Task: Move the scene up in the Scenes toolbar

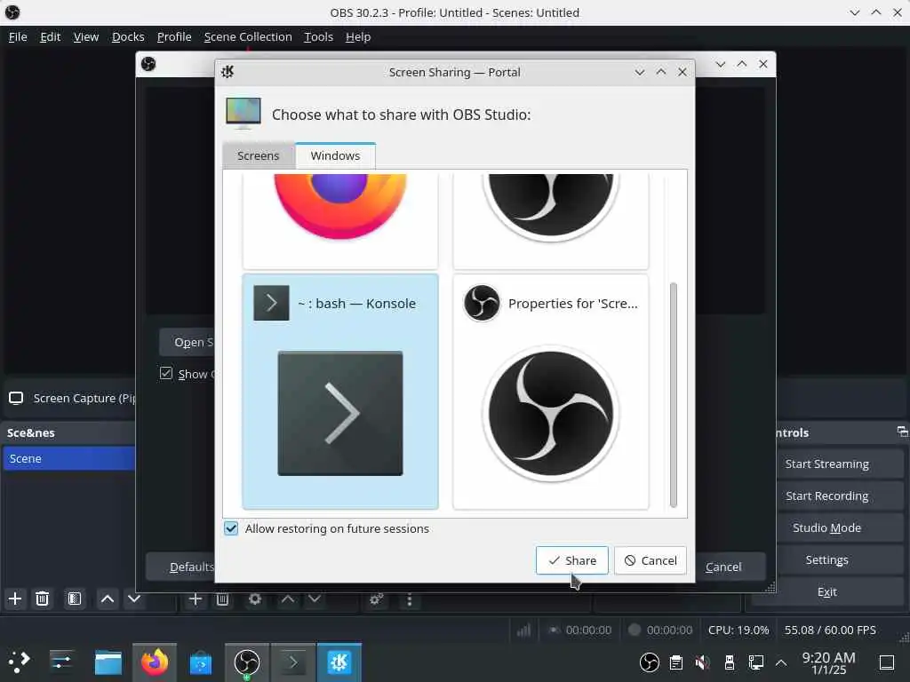Action: pyautogui.click(x=108, y=599)
